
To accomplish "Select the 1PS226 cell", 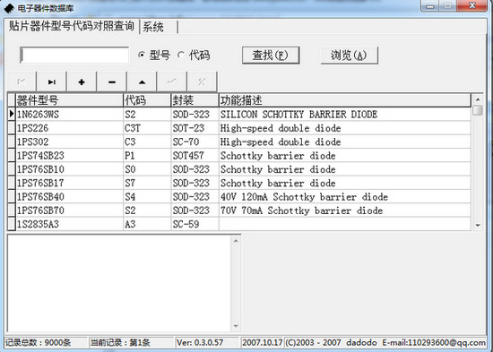I will click(69, 128).
